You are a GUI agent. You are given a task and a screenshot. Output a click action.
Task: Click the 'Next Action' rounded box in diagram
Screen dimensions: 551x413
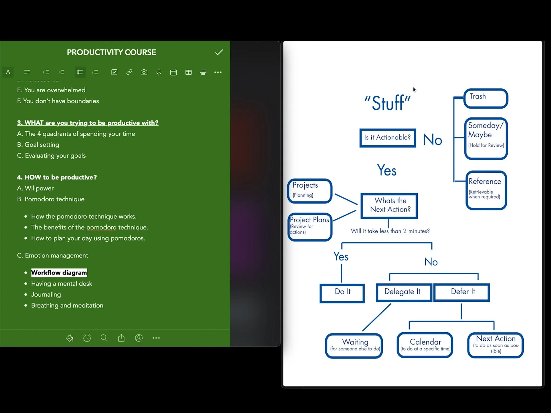click(x=495, y=345)
